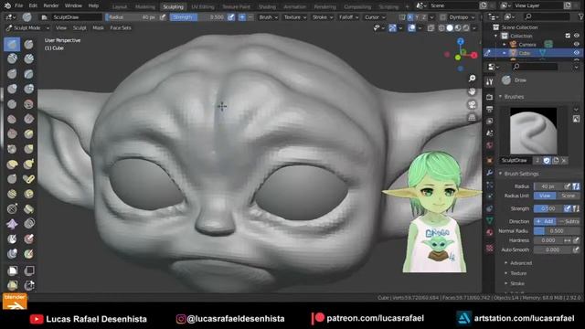Viewport: 585px width, 329px height.
Task: Set brush Direction to Subtract
Action: [569, 221]
